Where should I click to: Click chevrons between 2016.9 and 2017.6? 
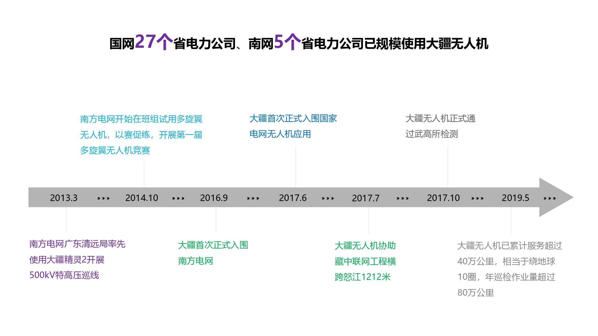[x=253, y=198]
